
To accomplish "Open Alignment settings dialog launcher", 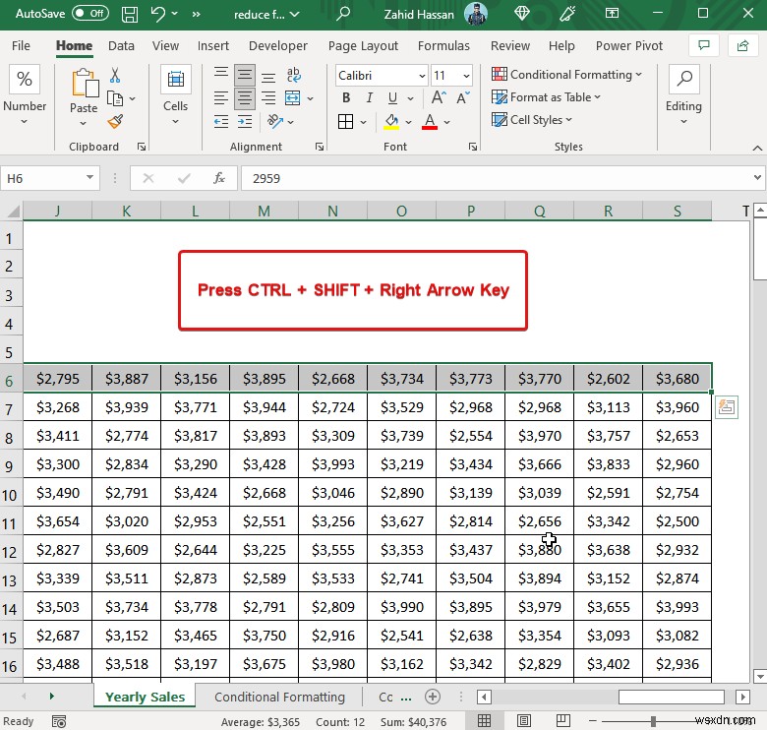I will [320, 147].
